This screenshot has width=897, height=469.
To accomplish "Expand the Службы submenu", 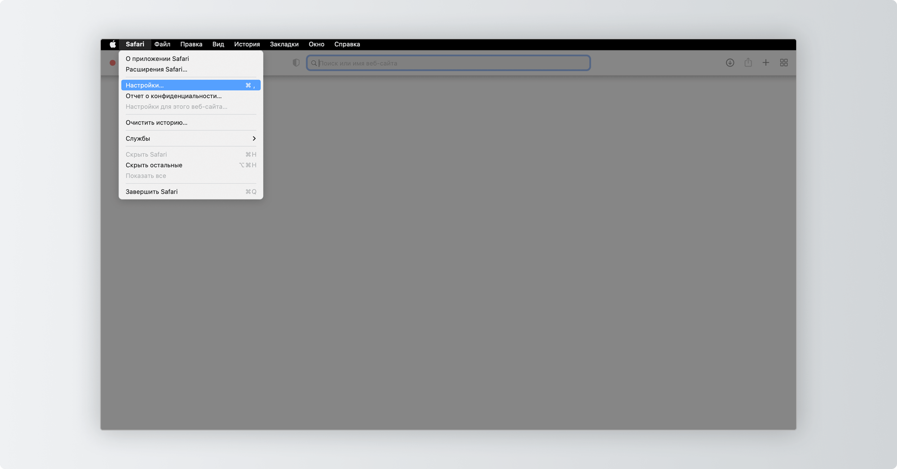I will tap(191, 138).
